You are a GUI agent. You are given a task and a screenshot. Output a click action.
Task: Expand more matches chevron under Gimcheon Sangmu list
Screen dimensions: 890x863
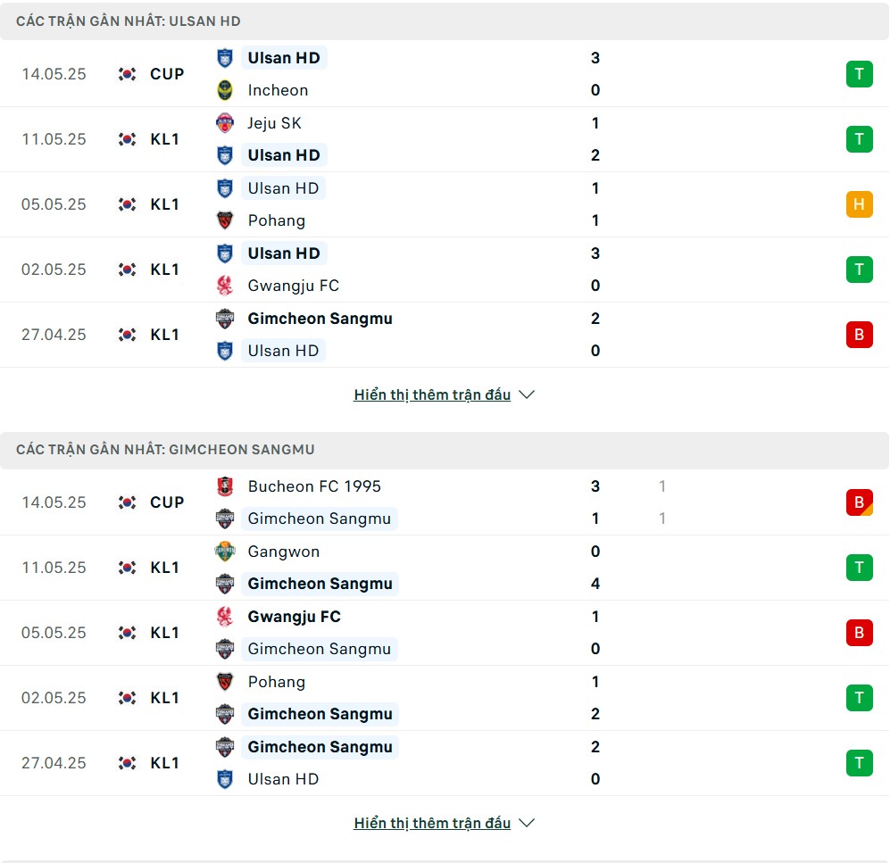(x=527, y=823)
